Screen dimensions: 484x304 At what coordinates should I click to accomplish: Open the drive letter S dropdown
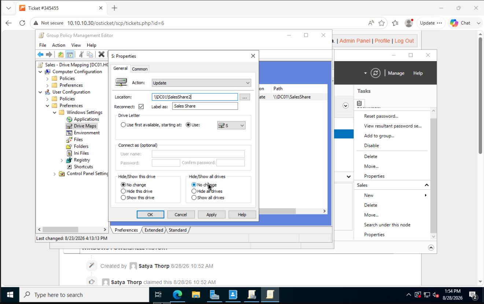231,125
